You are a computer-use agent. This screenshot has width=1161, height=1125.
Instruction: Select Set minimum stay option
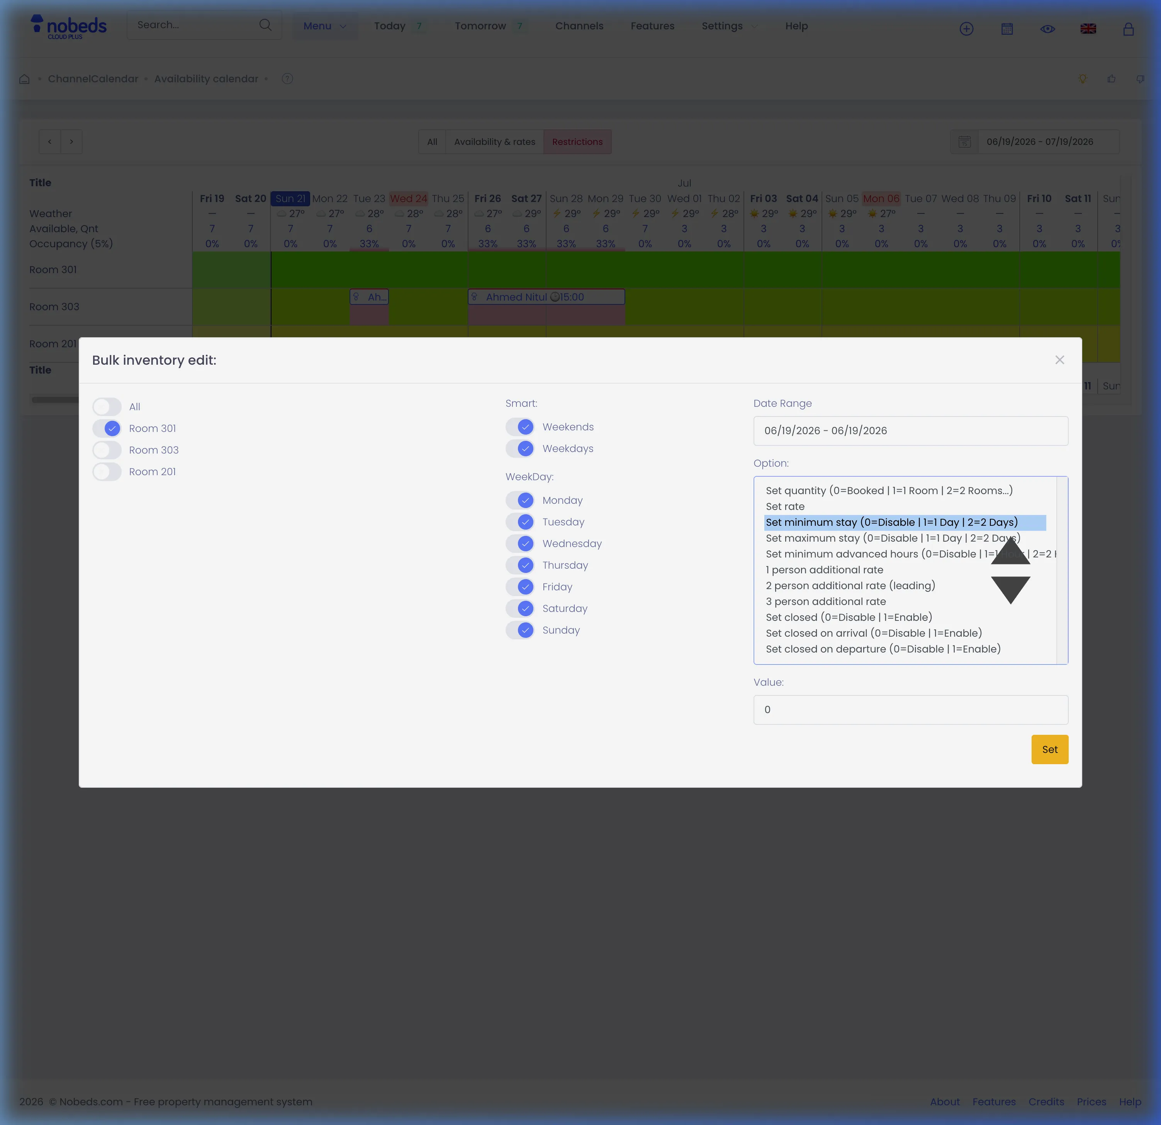(x=905, y=522)
